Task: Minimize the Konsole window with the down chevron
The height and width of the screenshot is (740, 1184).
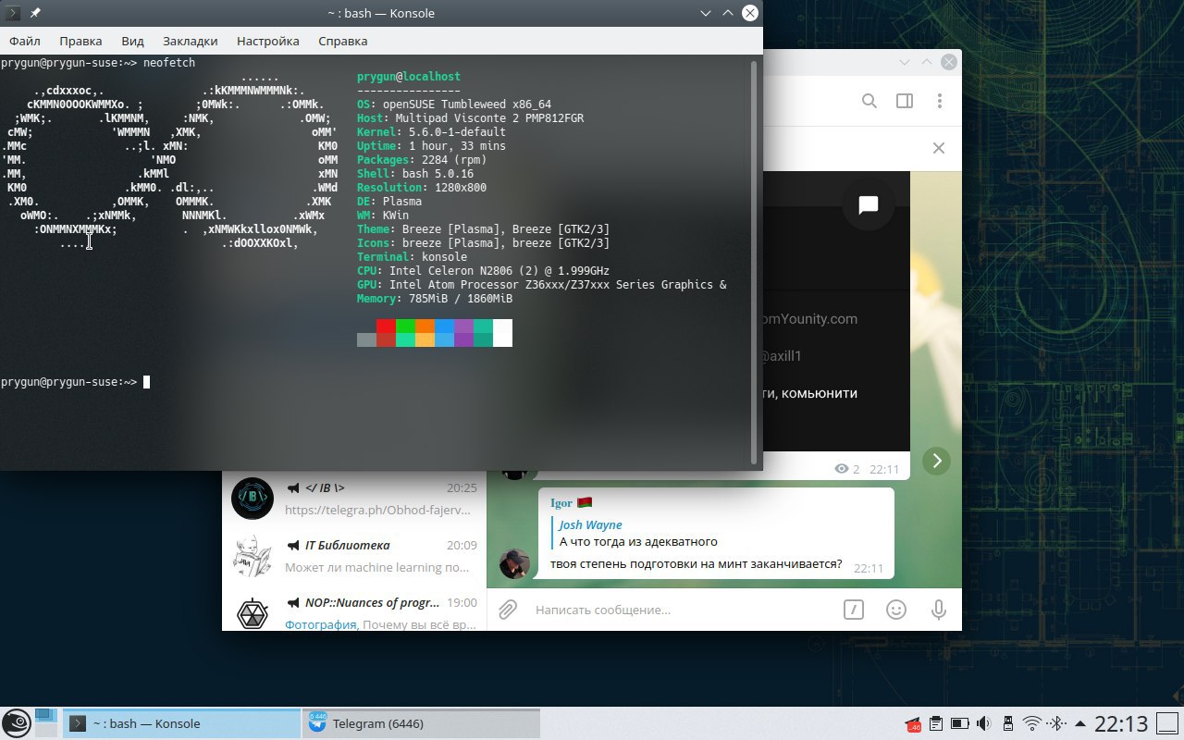Action: pyautogui.click(x=706, y=13)
